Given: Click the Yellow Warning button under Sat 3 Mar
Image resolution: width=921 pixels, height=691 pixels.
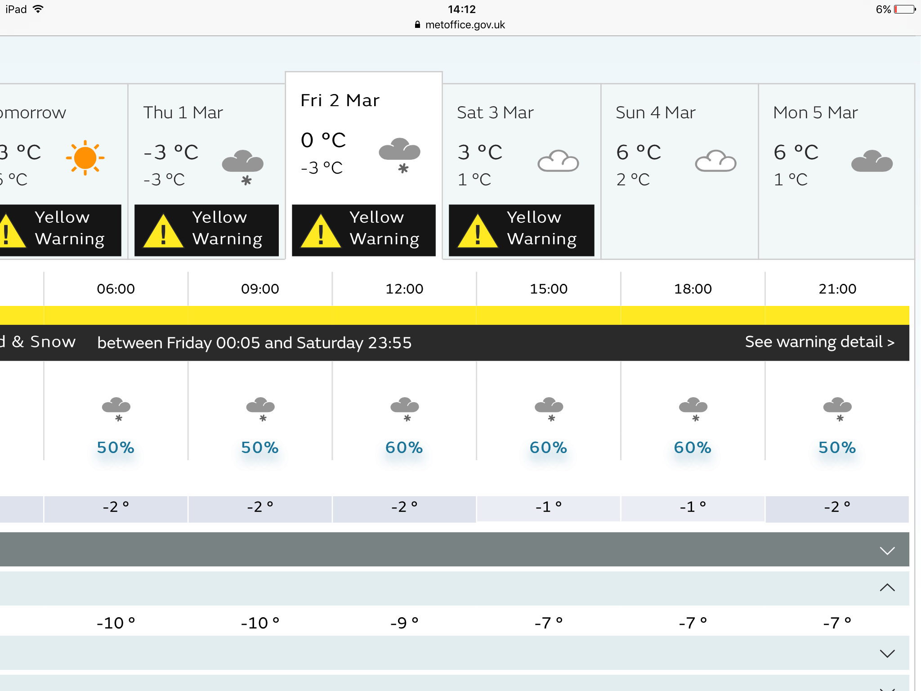Looking at the screenshot, I should [x=522, y=230].
